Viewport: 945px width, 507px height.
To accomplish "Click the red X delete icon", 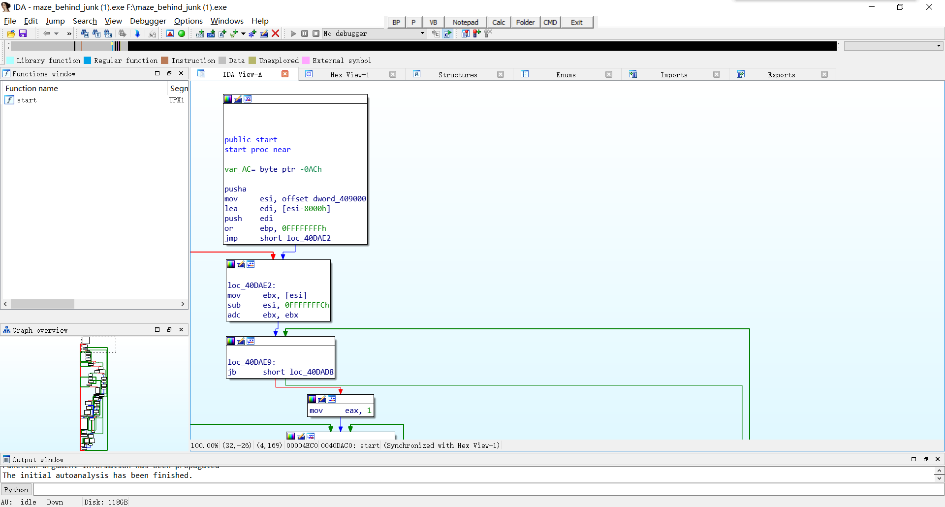I will pyautogui.click(x=276, y=33).
